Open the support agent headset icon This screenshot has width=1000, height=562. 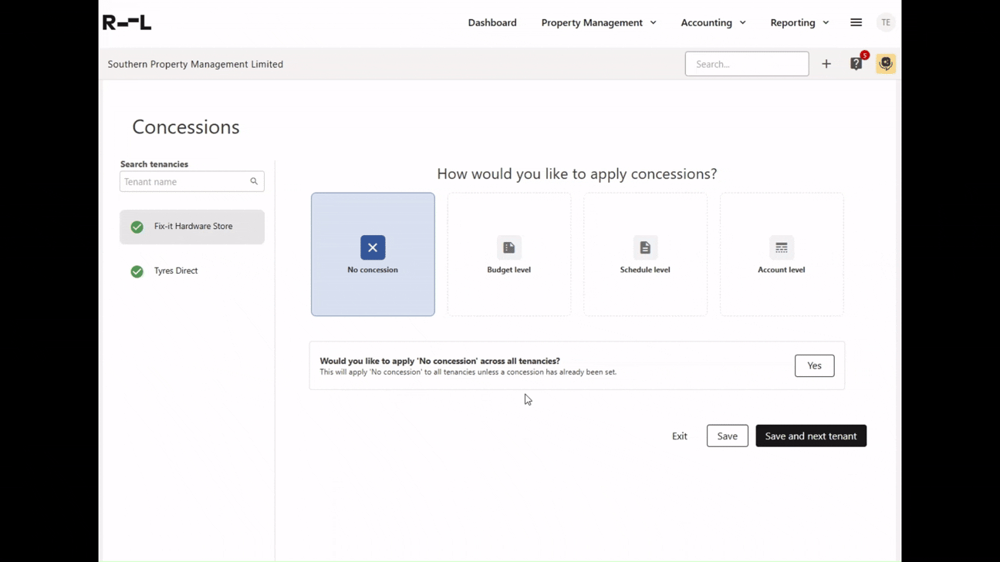coord(886,64)
